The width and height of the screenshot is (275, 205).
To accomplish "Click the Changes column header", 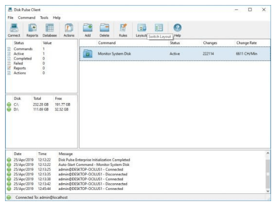I will tap(210, 43).
